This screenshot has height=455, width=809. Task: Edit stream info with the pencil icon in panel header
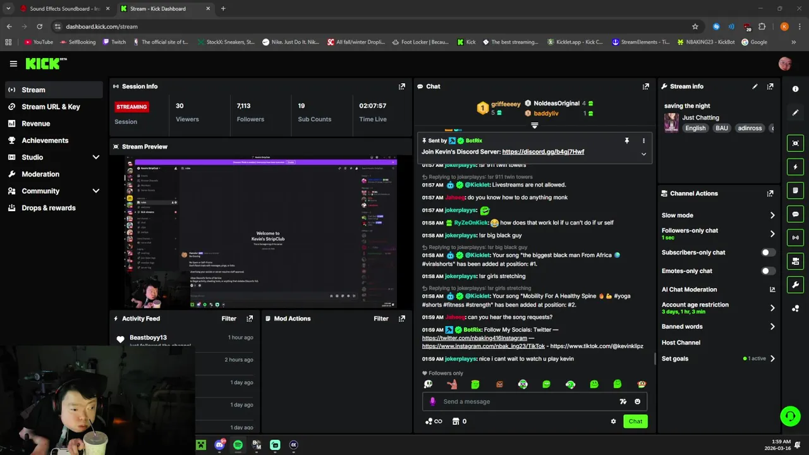[x=755, y=87]
